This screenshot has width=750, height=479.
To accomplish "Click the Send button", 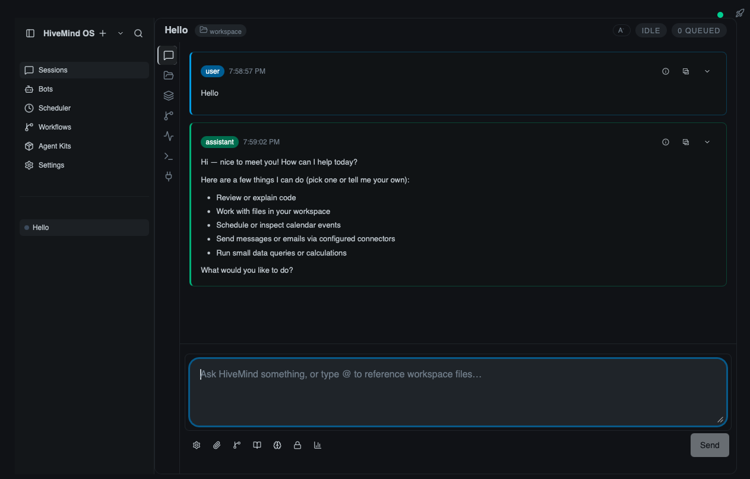I will point(710,445).
